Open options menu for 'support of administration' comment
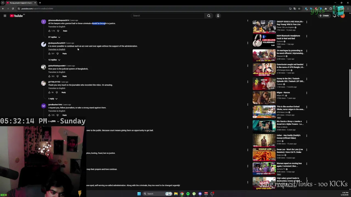 point(248,43)
